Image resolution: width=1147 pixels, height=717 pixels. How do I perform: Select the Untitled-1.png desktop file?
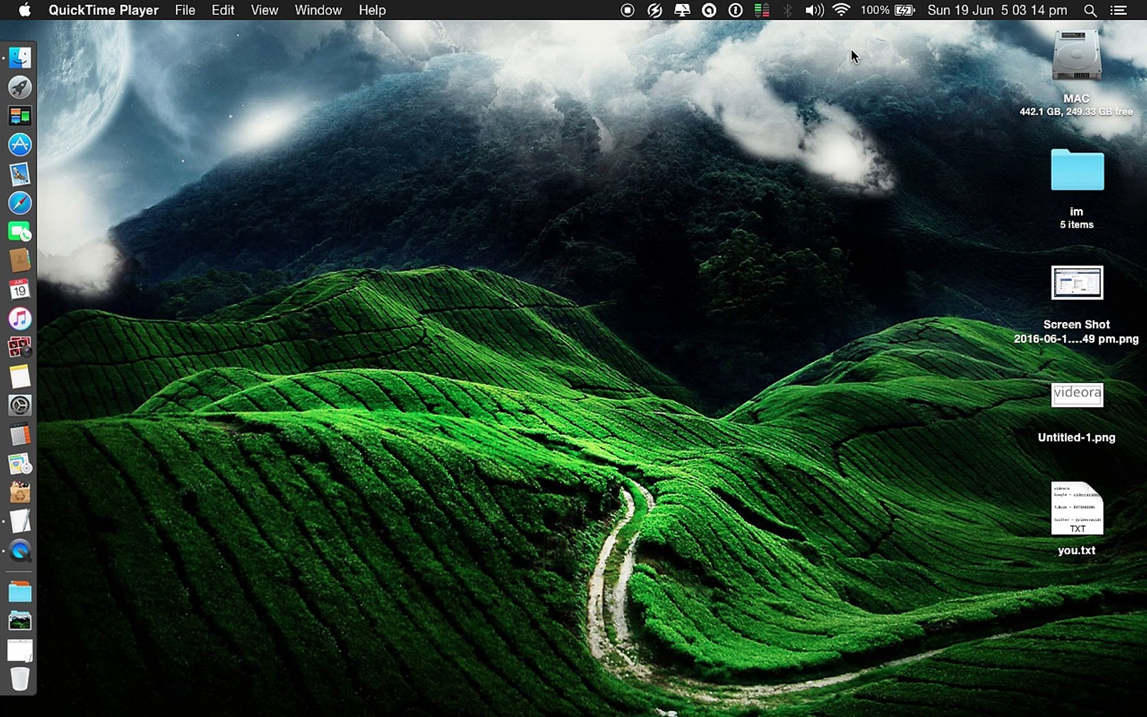1077,394
